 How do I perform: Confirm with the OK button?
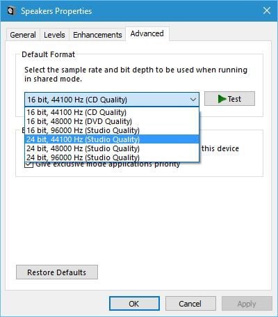pos(134,304)
